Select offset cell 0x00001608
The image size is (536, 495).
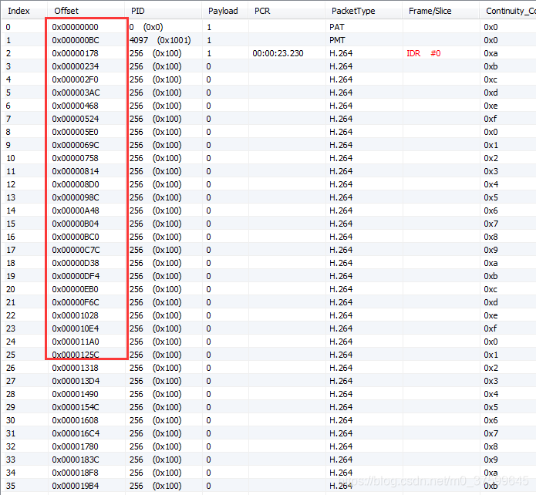tap(76, 420)
